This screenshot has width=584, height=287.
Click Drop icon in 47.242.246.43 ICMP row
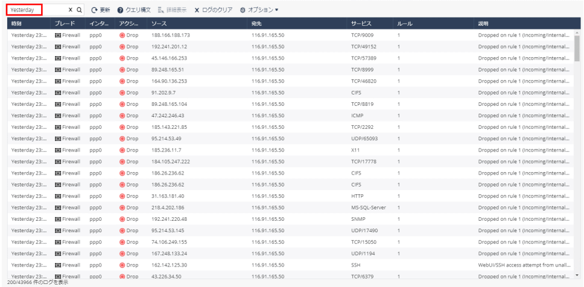(x=122, y=116)
